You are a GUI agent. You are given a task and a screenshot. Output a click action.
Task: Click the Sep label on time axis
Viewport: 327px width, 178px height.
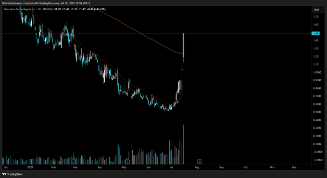(221, 167)
